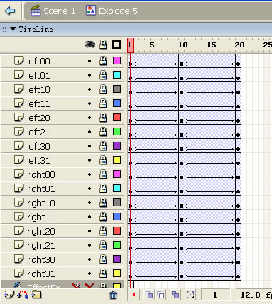Image resolution: width=272 pixels, height=304 pixels.
Task: Open the Modify Onion Markers menu
Action: 190,295
